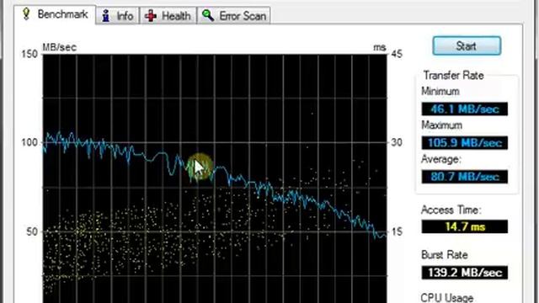The width and height of the screenshot is (539, 303).
Task: Switch to the Benchmark tab
Action: (x=55, y=14)
